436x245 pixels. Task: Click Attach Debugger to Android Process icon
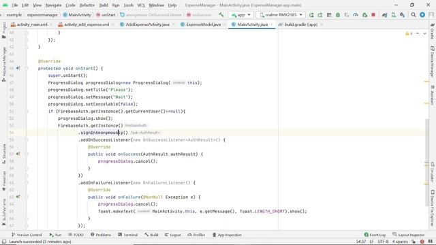click(364, 15)
